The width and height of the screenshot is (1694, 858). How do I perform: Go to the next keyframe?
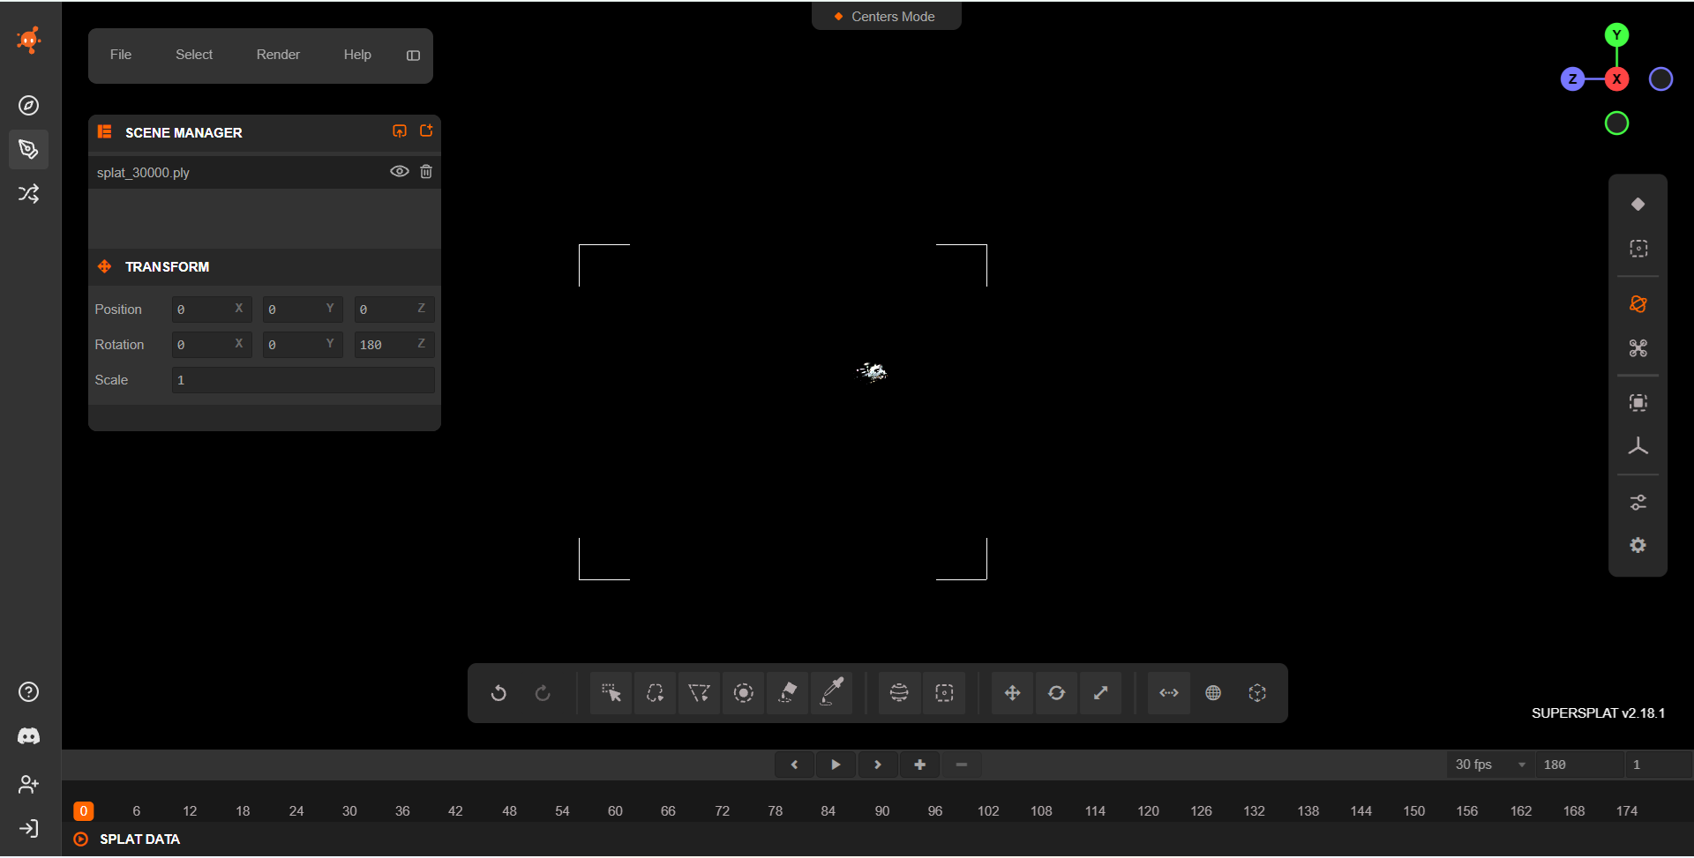pyautogui.click(x=878, y=765)
